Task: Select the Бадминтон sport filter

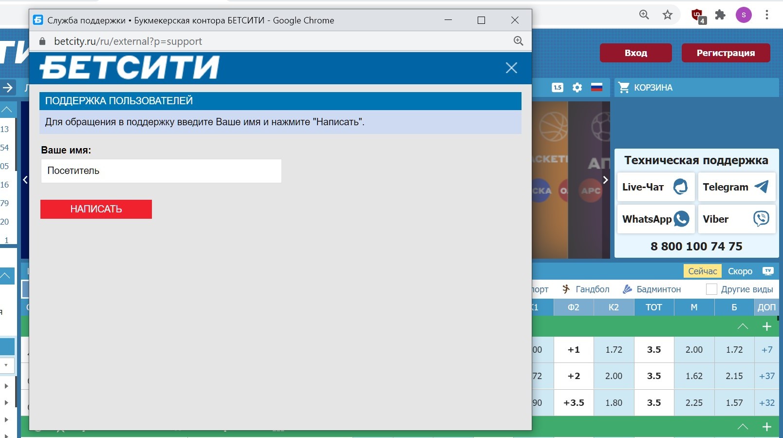Action: click(x=652, y=289)
